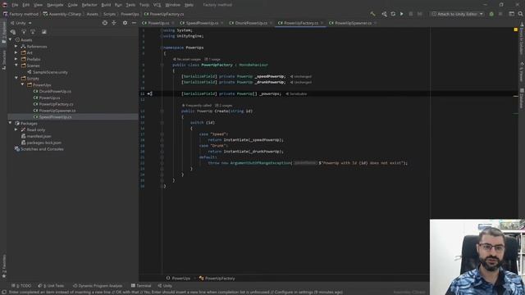
Task: Click the Run play button in toolbar
Action: tap(402, 14)
